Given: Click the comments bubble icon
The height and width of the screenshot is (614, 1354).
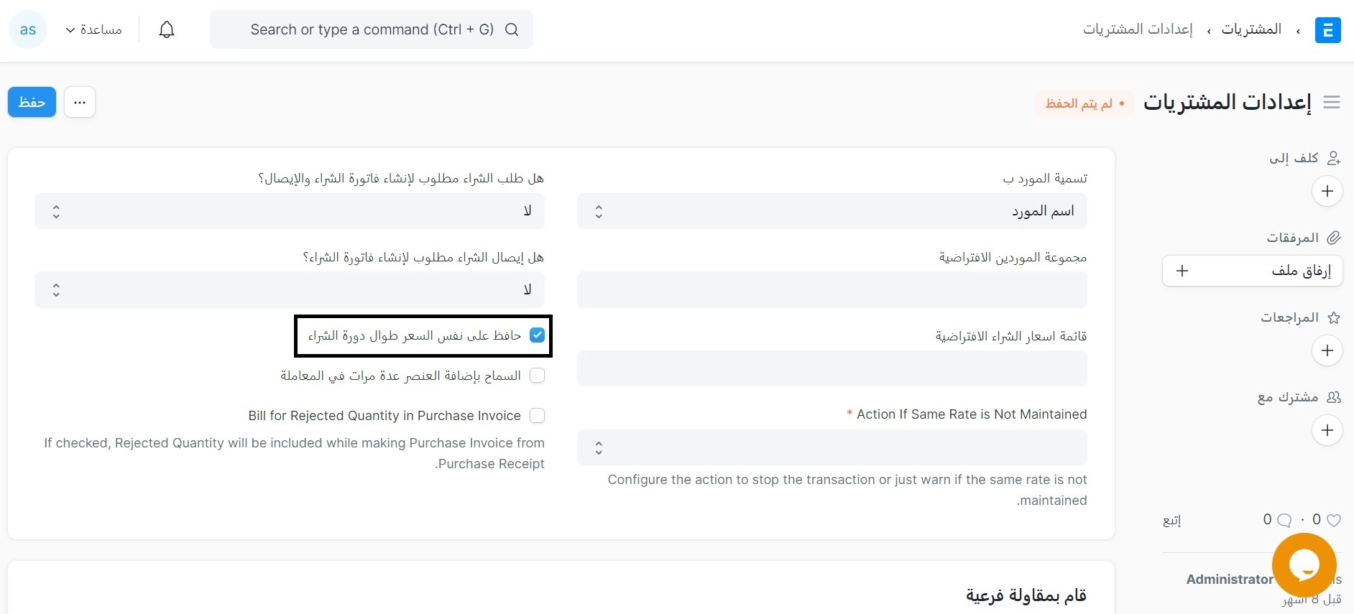Looking at the screenshot, I should tap(1284, 520).
